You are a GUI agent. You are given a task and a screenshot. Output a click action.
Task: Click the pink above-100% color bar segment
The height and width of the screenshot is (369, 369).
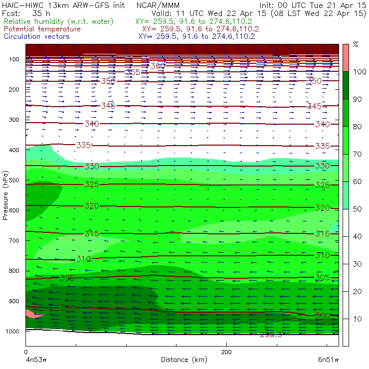pyautogui.click(x=346, y=58)
